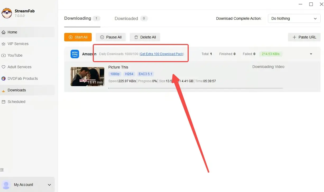This screenshot has width=324, height=192.
Task: Collapse the Amazon download group
Action: click(311, 54)
